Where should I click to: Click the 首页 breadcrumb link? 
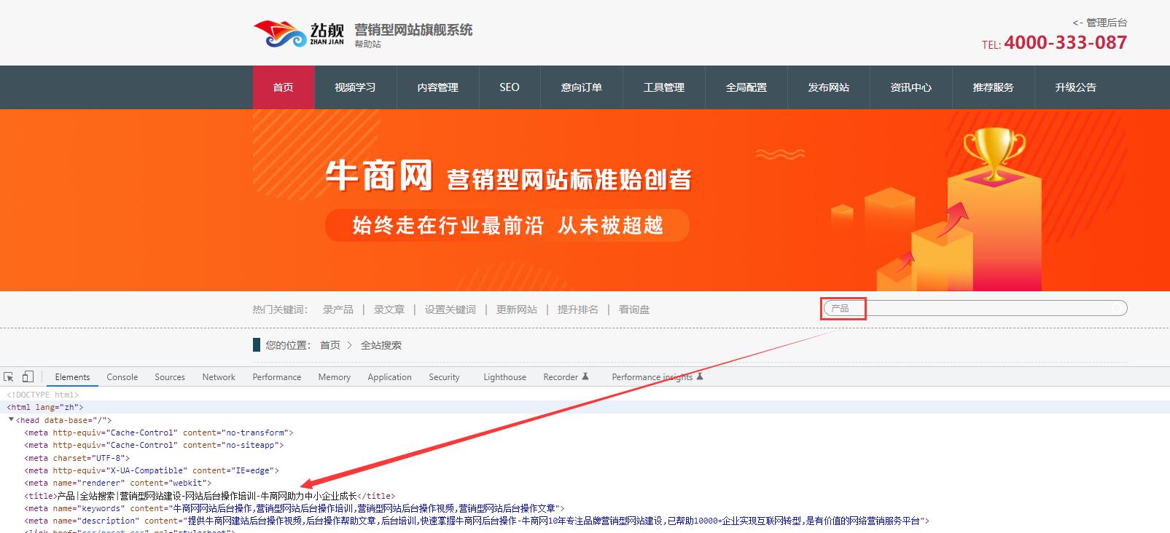point(330,345)
